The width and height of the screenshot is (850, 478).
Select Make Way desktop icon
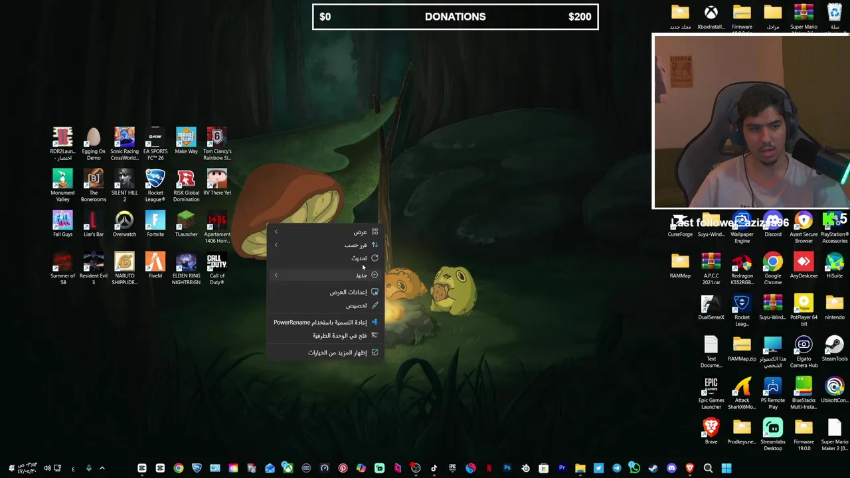(186, 141)
